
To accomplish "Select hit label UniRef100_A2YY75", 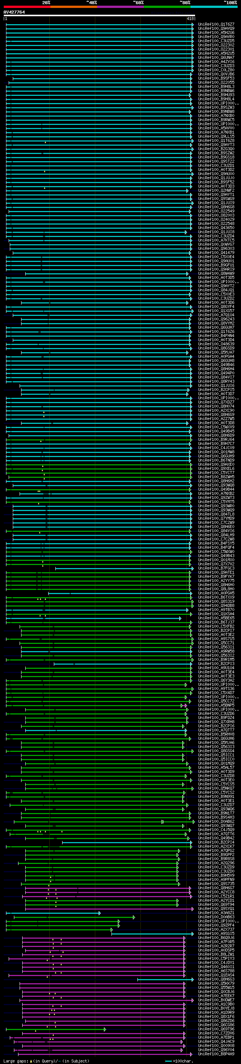I will click(x=216, y=581).
